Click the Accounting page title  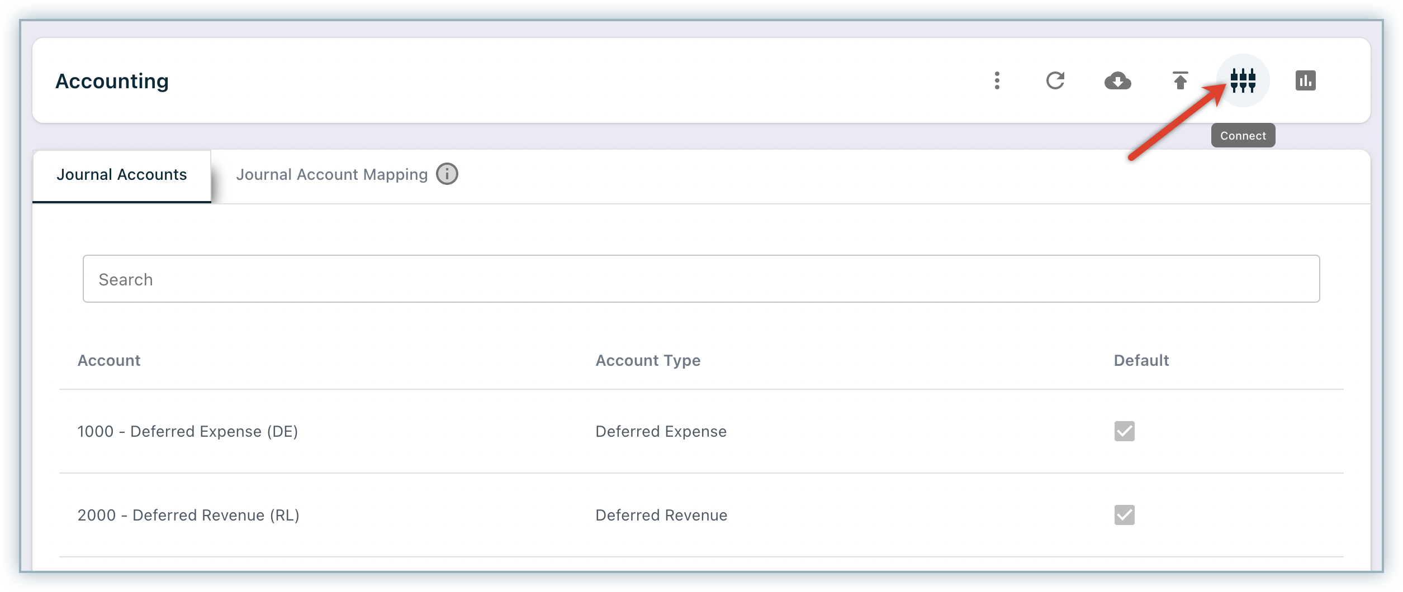click(112, 82)
